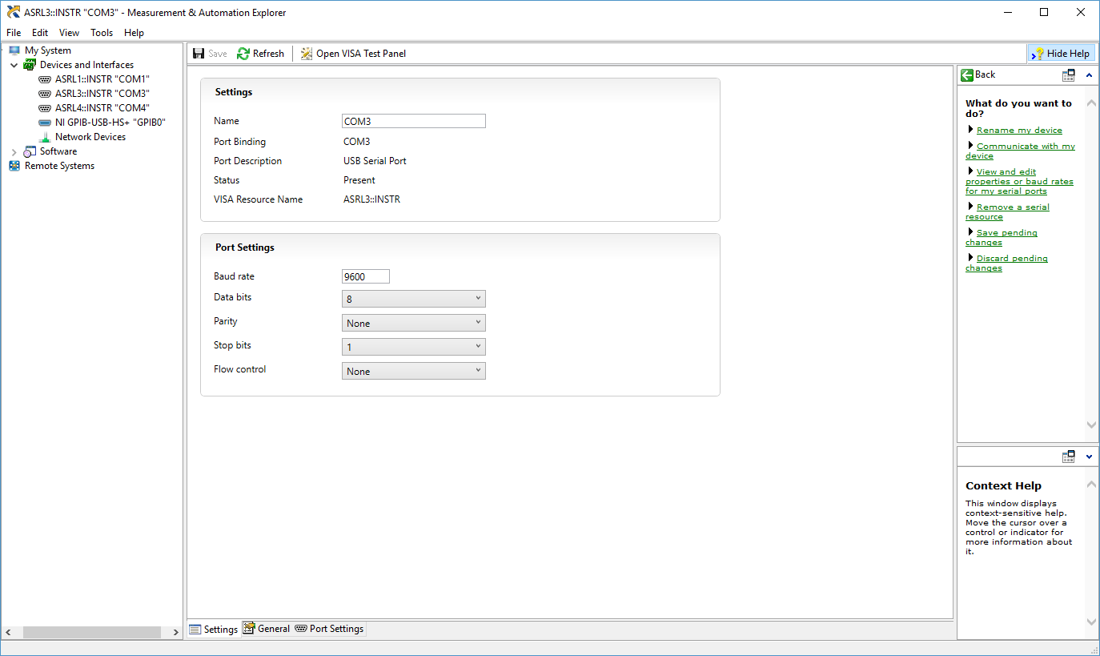Open the Rename my device help link
This screenshot has width=1100, height=656.
1019,130
